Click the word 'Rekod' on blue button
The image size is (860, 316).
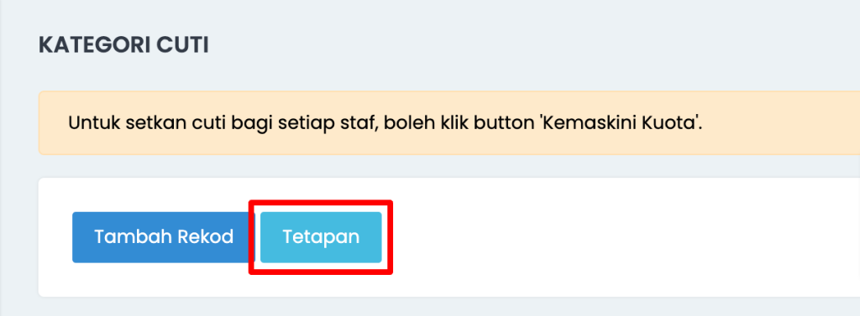pyautogui.click(x=207, y=237)
